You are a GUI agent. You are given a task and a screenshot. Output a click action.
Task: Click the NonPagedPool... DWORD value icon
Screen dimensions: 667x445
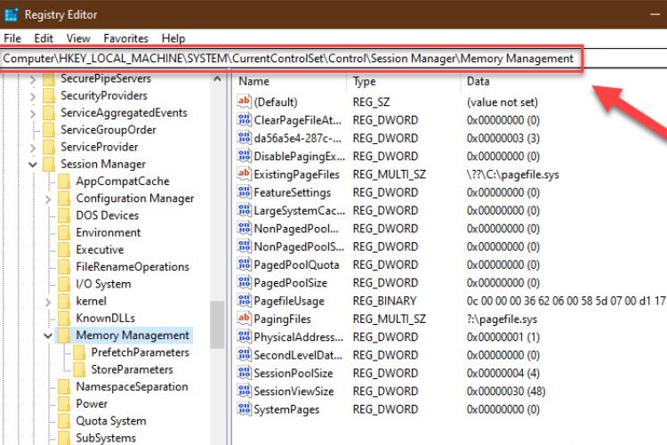pyautogui.click(x=245, y=228)
